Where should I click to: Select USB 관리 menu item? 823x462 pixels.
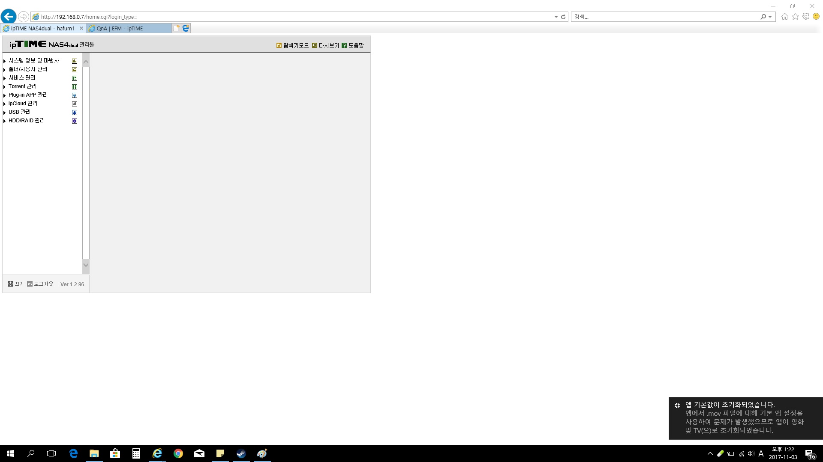pyautogui.click(x=19, y=112)
